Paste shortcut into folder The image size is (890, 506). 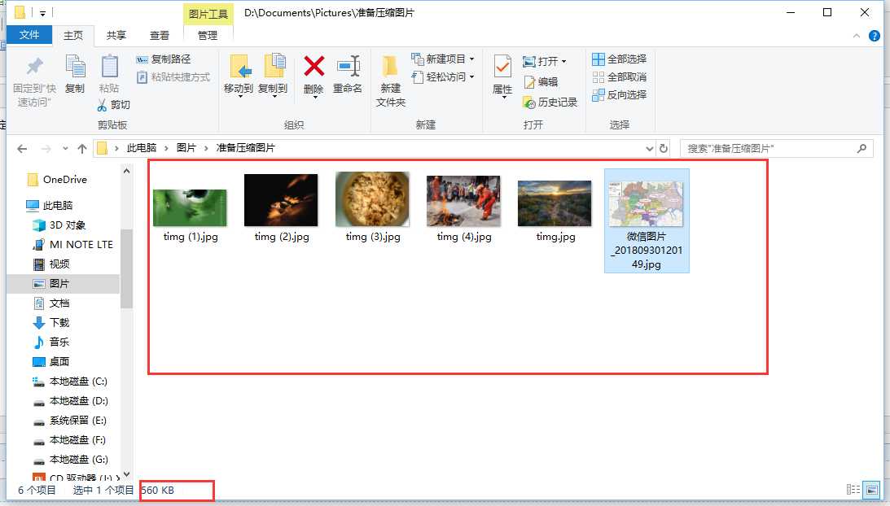[x=173, y=77]
